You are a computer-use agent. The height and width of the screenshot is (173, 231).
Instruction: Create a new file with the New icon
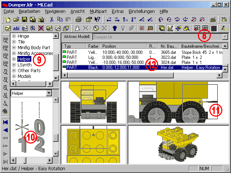(7, 19)
